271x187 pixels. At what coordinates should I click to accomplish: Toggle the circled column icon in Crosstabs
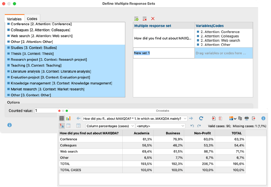78,126
